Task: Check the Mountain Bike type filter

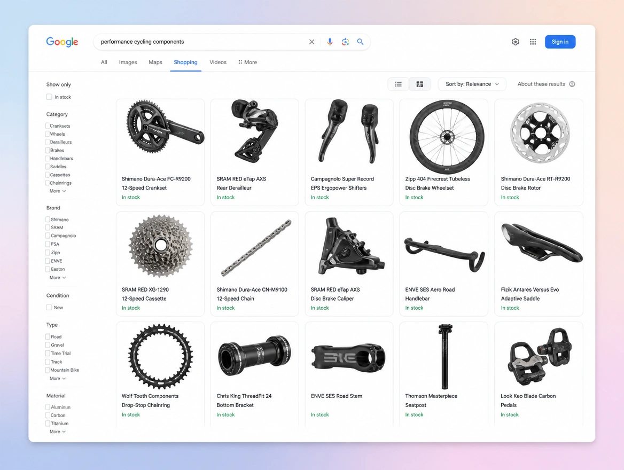Action: 48,370
